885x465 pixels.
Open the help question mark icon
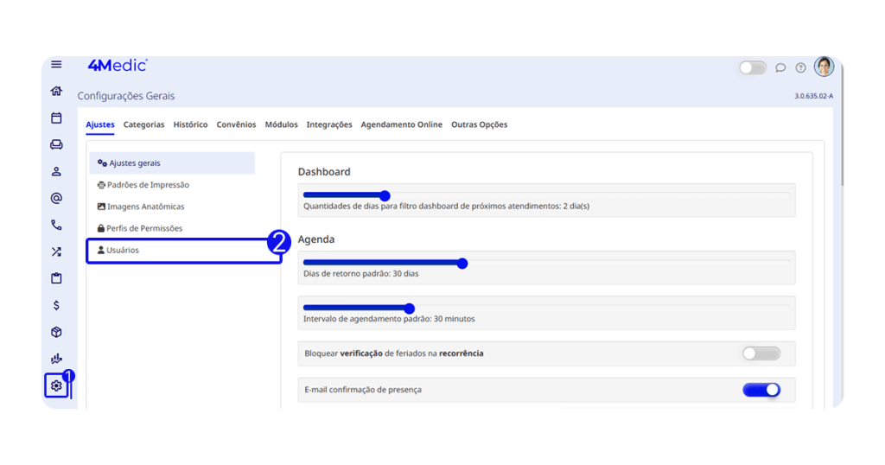click(x=801, y=67)
